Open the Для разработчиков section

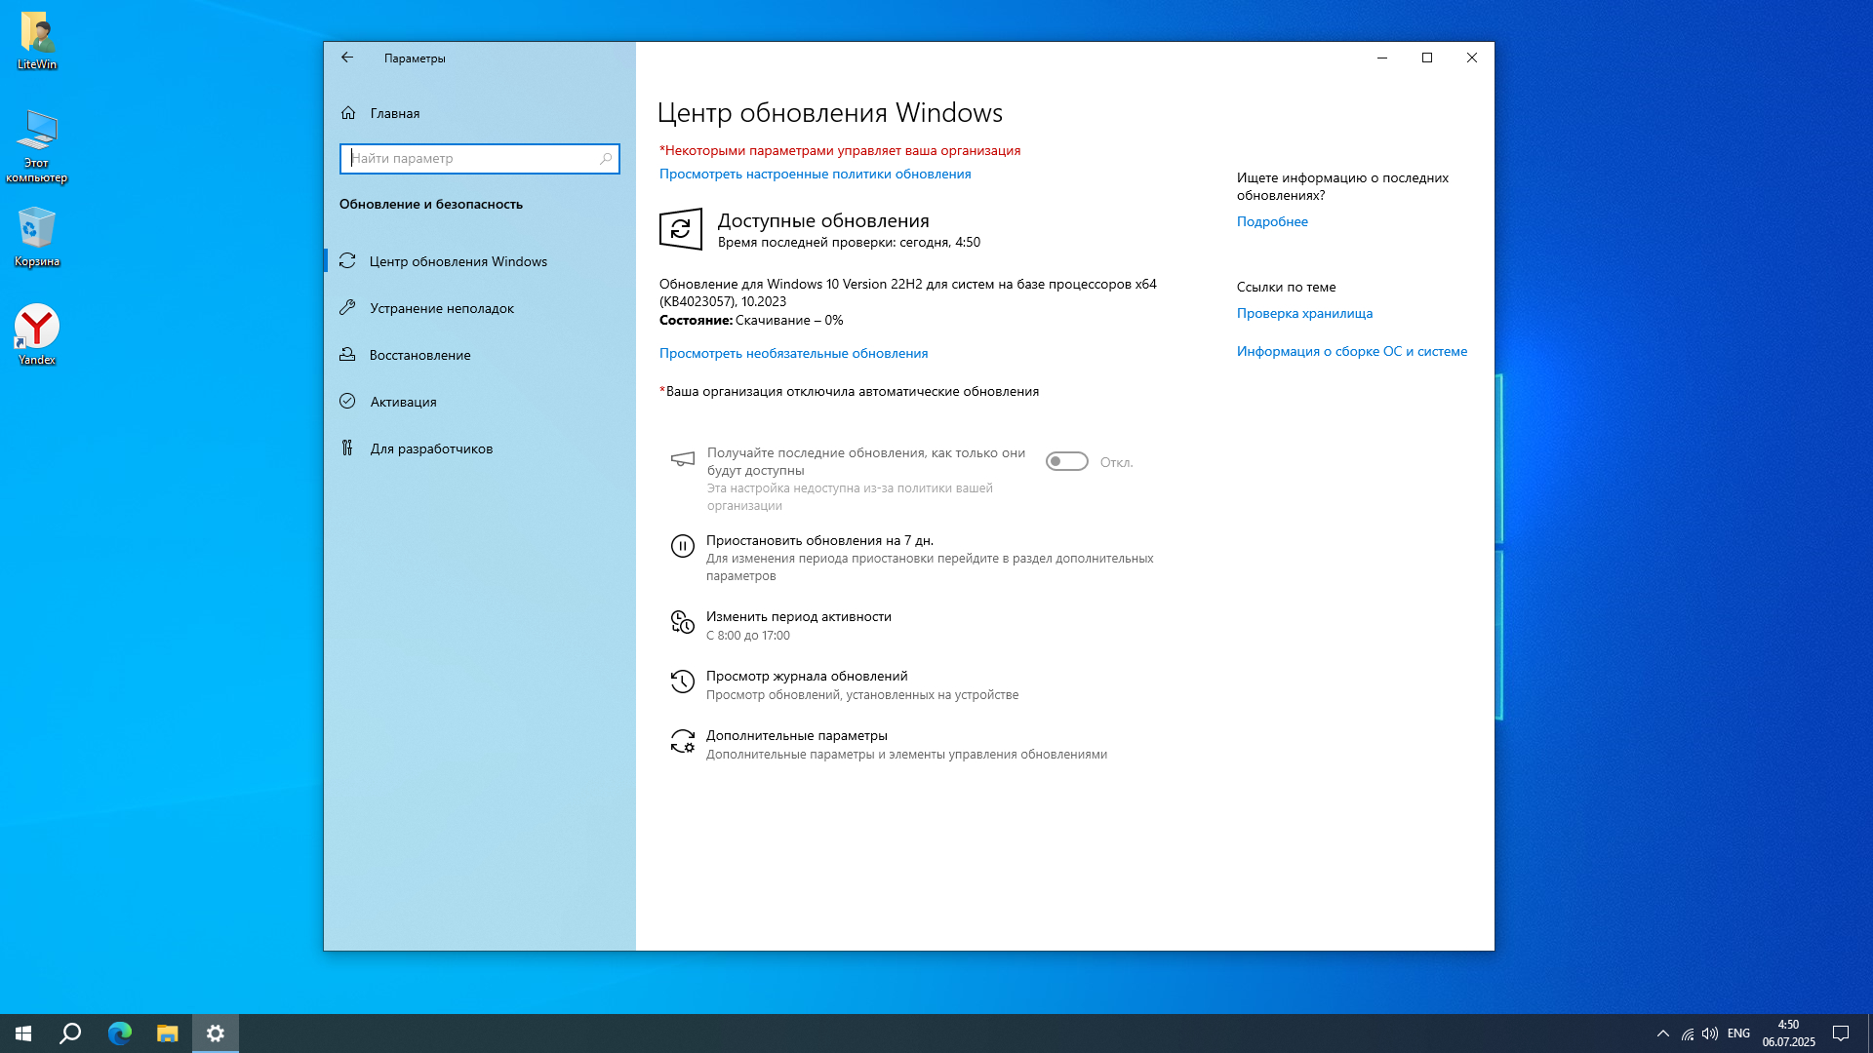pos(431,448)
